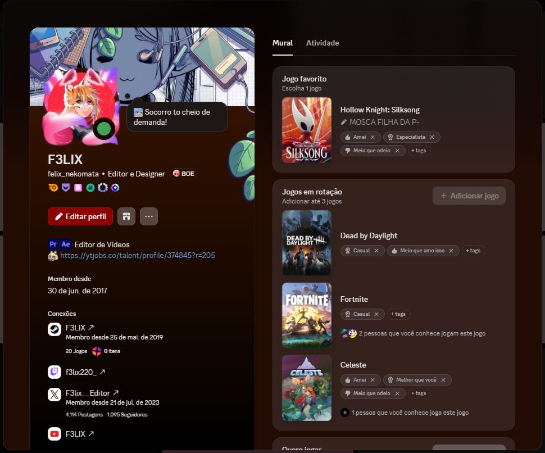The image size is (545, 453).
Task: Open the three-dots more options menu
Action: pyautogui.click(x=149, y=216)
